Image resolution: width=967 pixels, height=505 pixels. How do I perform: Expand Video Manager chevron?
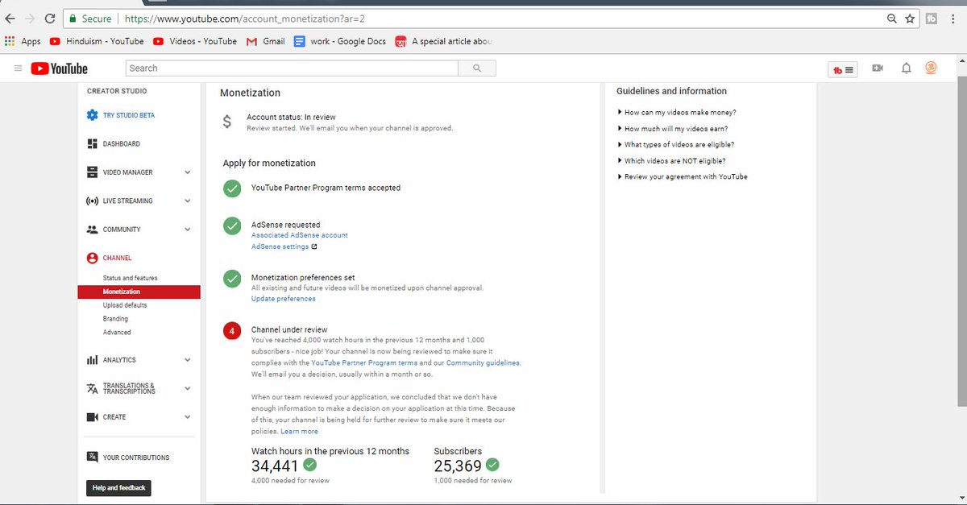point(187,172)
